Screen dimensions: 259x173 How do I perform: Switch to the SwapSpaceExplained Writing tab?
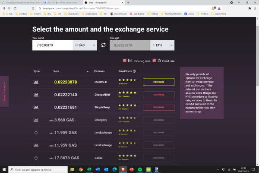click(22, 3)
